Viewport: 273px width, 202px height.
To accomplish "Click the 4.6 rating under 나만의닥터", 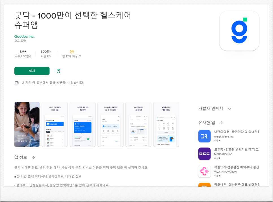I will pyautogui.click(x=217, y=141).
